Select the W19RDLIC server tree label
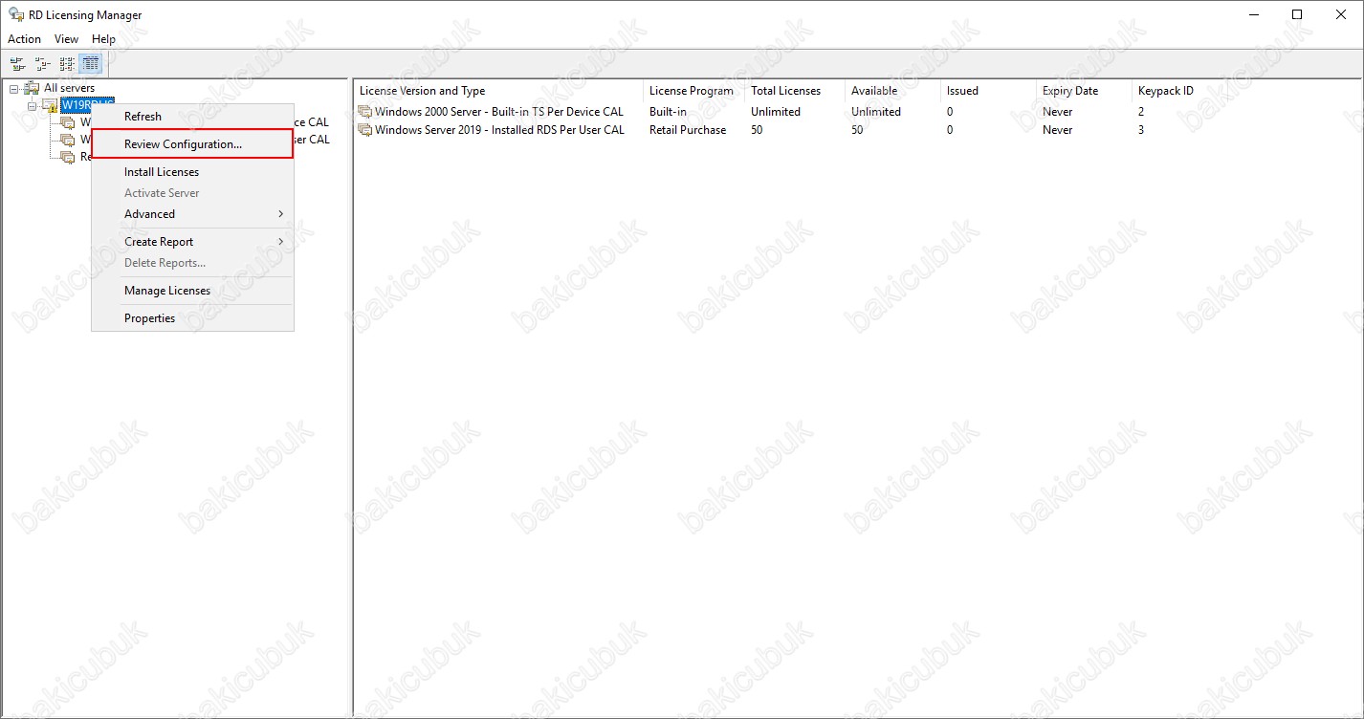Image resolution: width=1364 pixels, height=719 pixels. pos(87,105)
